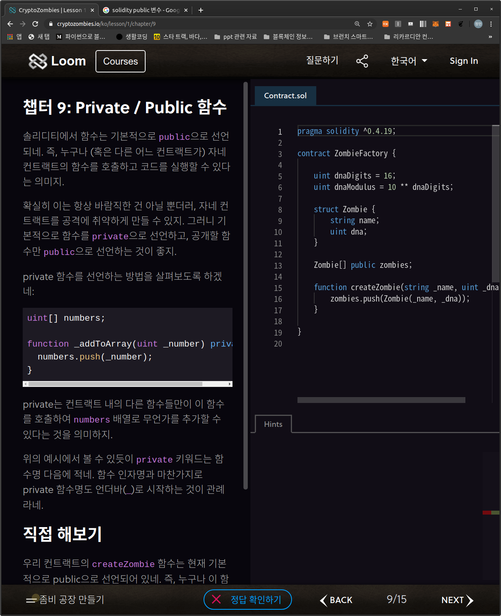
Task: Click the gray I extension icon
Action: (x=398, y=24)
